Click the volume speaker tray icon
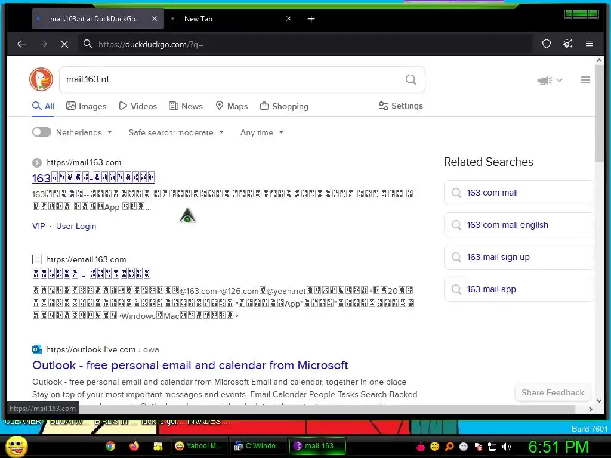This screenshot has width=611, height=458. click(x=507, y=447)
